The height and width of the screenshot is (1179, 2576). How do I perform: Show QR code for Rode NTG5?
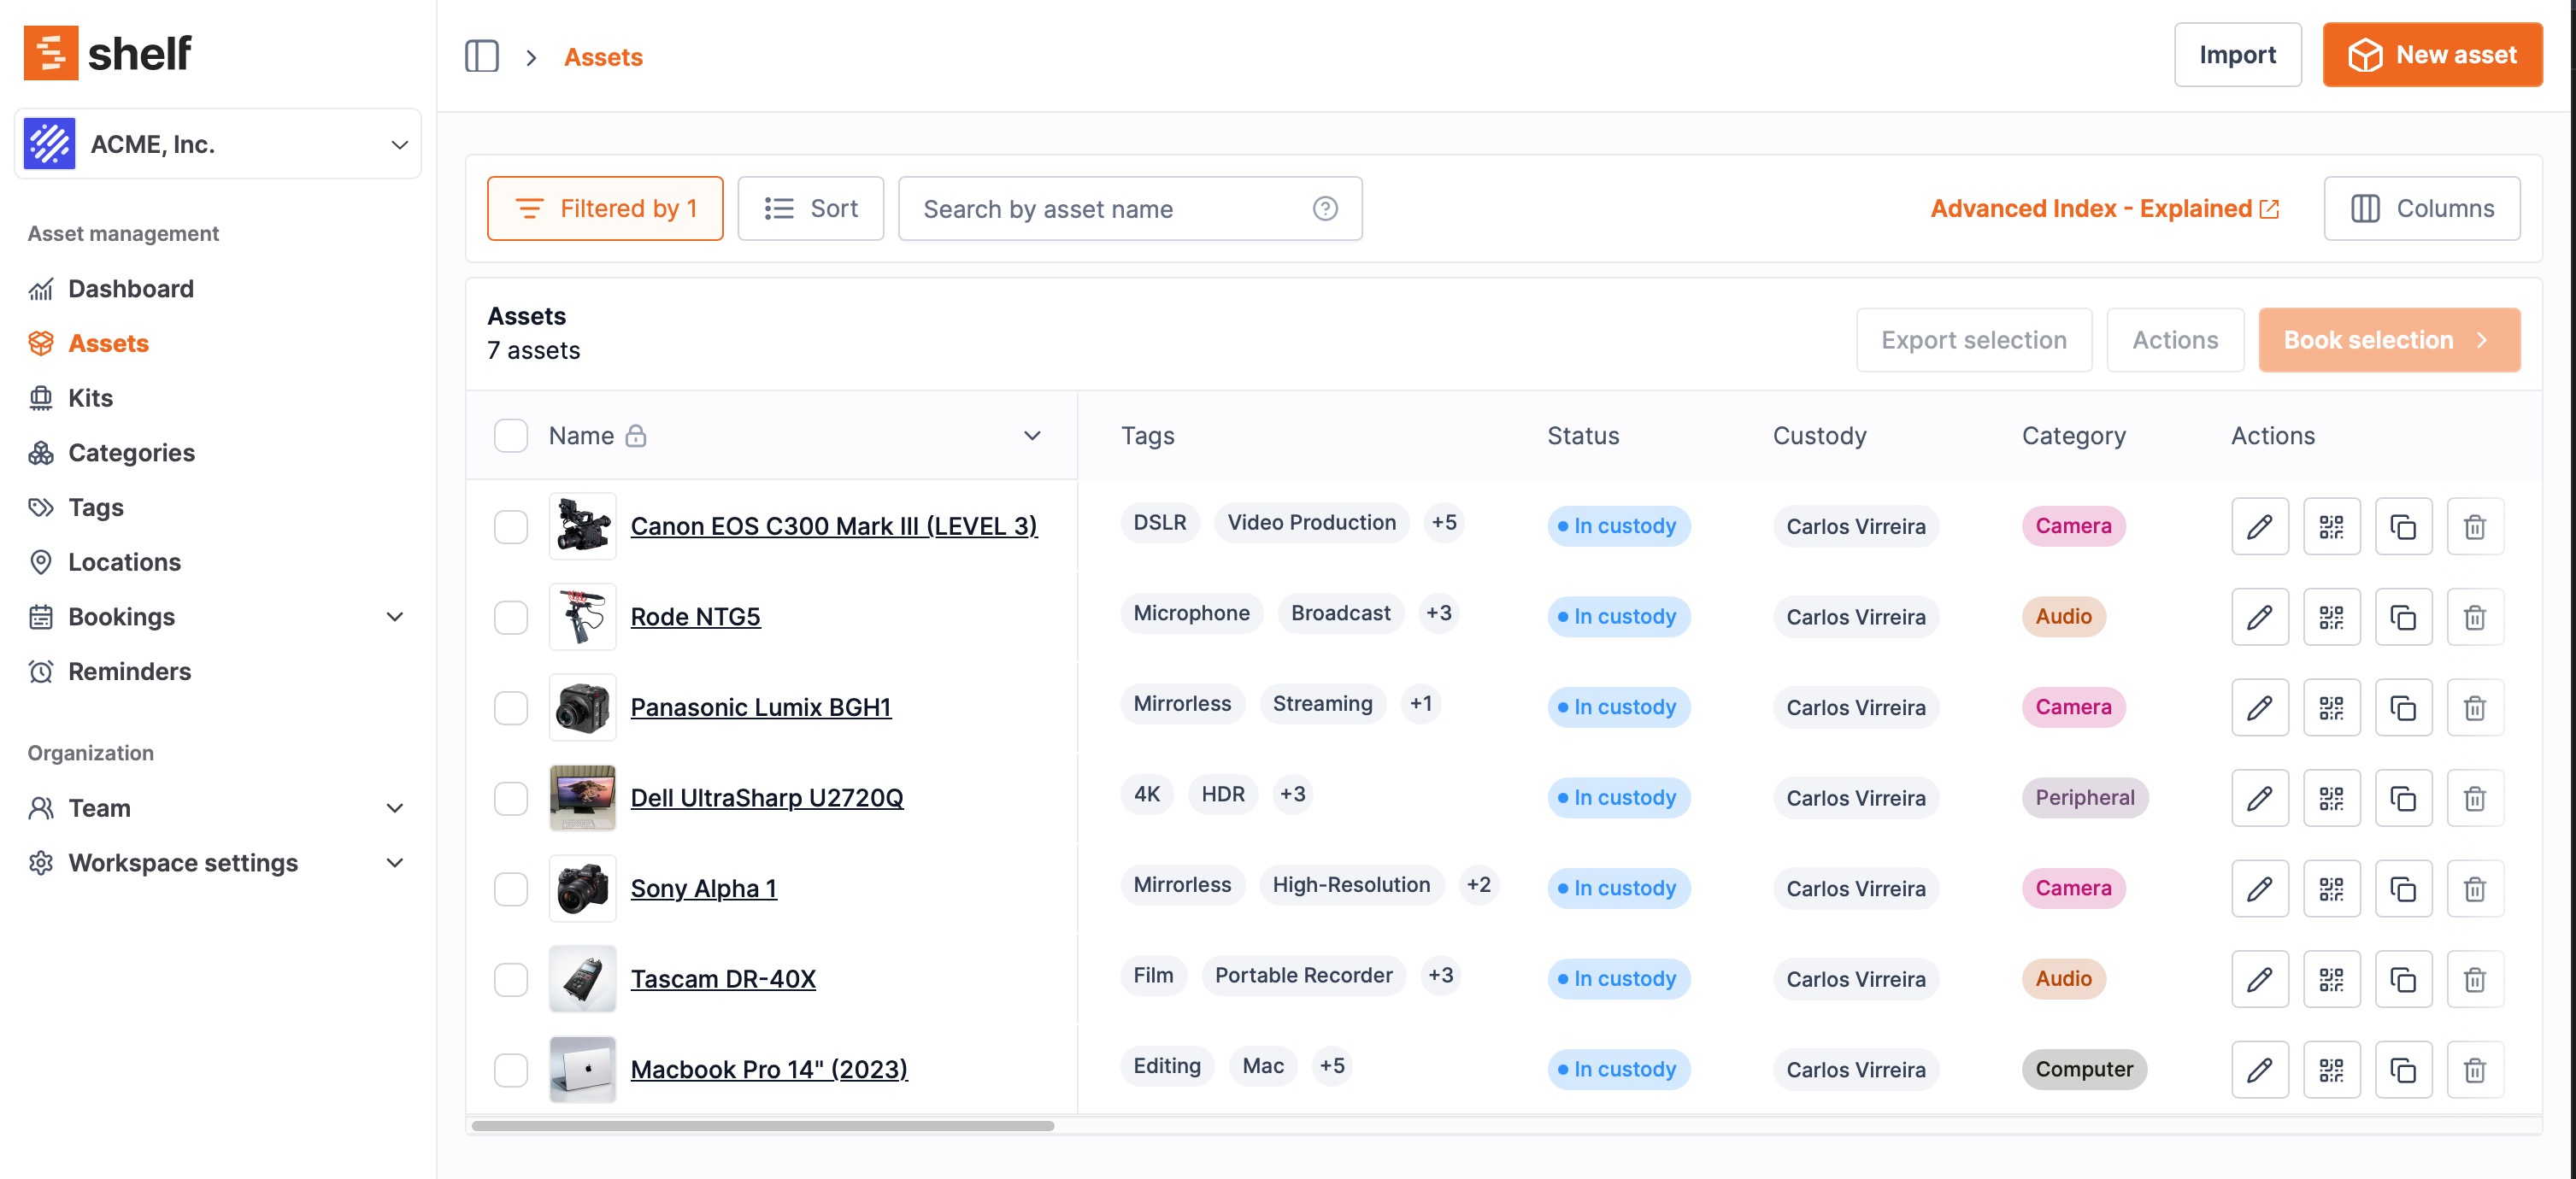(2331, 617)
